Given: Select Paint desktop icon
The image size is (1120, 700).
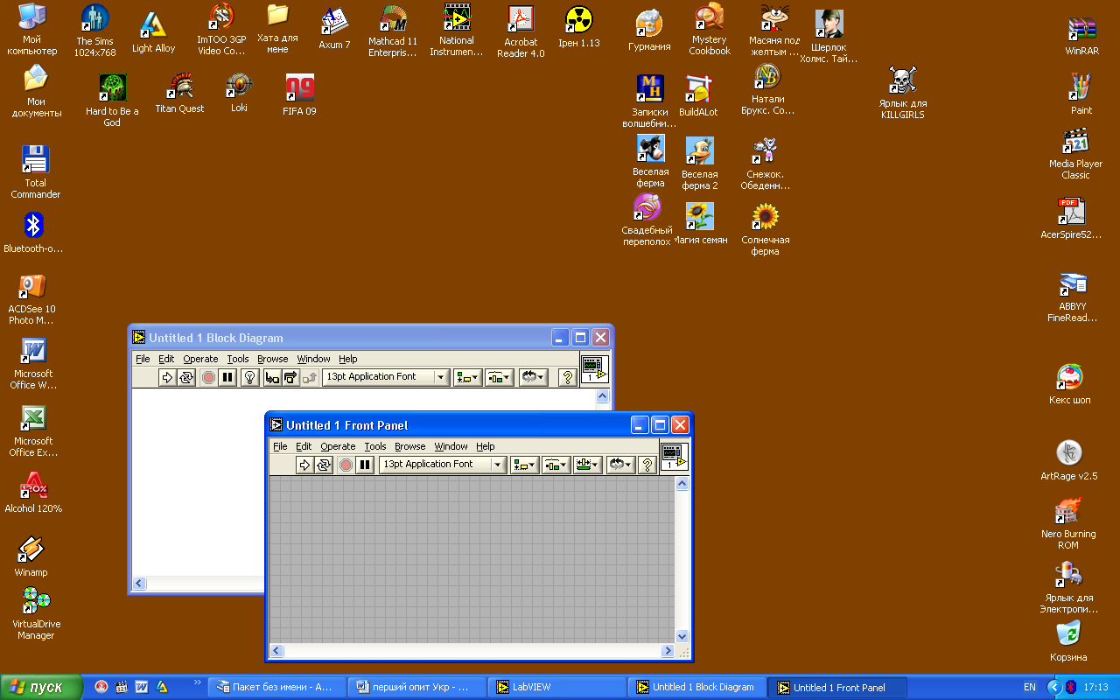Looking at the screenshot, I should [x=1081, y=94].
